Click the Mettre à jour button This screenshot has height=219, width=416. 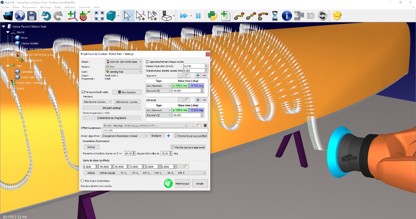(183, 184)
